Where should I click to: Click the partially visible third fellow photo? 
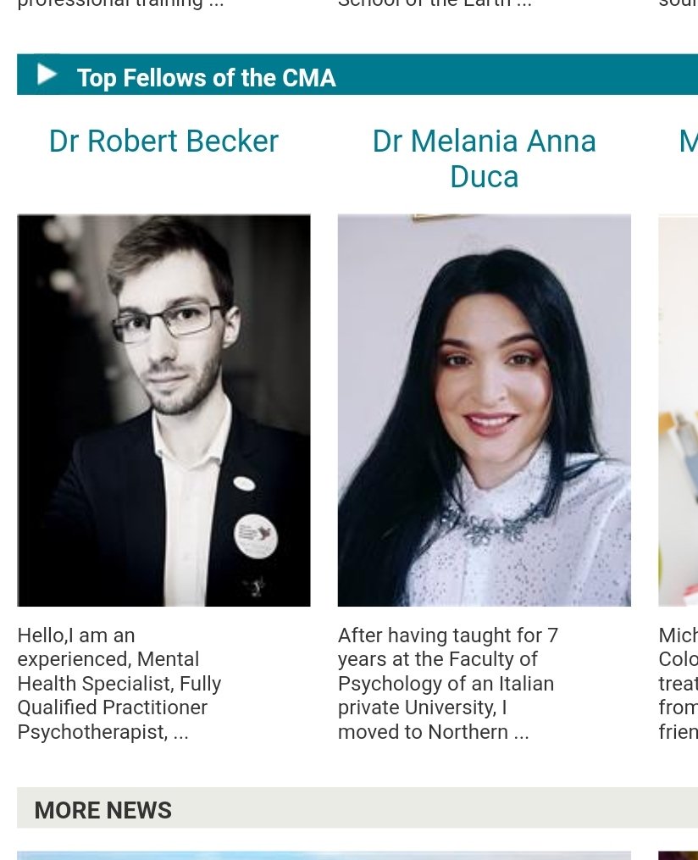tap(679, 410)
